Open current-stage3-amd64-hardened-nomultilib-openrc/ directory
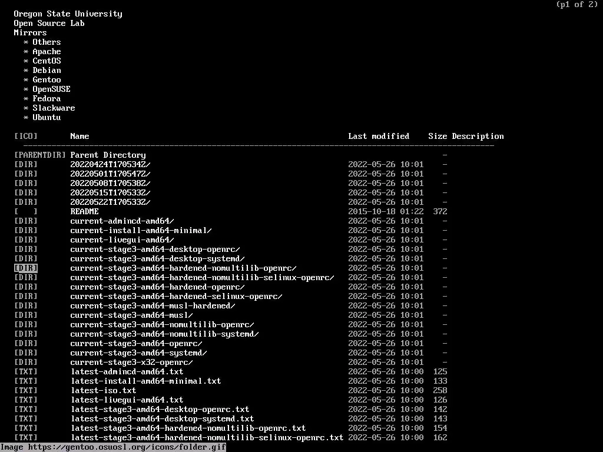The height and width of the screenshot is (452, 603). coord(184,268)
